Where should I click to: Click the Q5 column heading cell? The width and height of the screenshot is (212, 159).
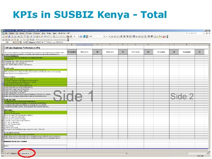click(x=174, y=52)
